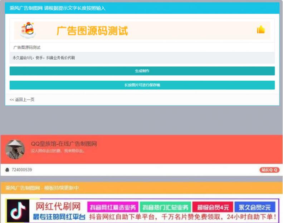Viewport: 283px width, 223px height.
Task: Go back via 返回上一页 link
Action: (x=22, y=100)
